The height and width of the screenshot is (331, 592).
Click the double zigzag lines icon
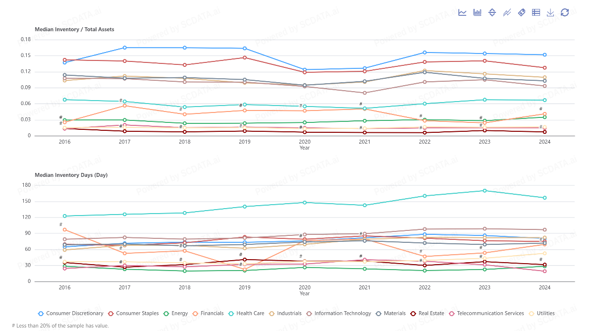click(507, 12)
